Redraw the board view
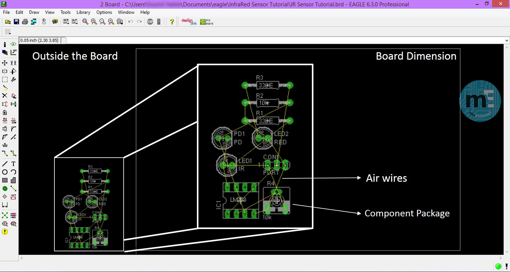Viewport: 510px width, 272px height. pyautogui.click(x=111, y=22)
